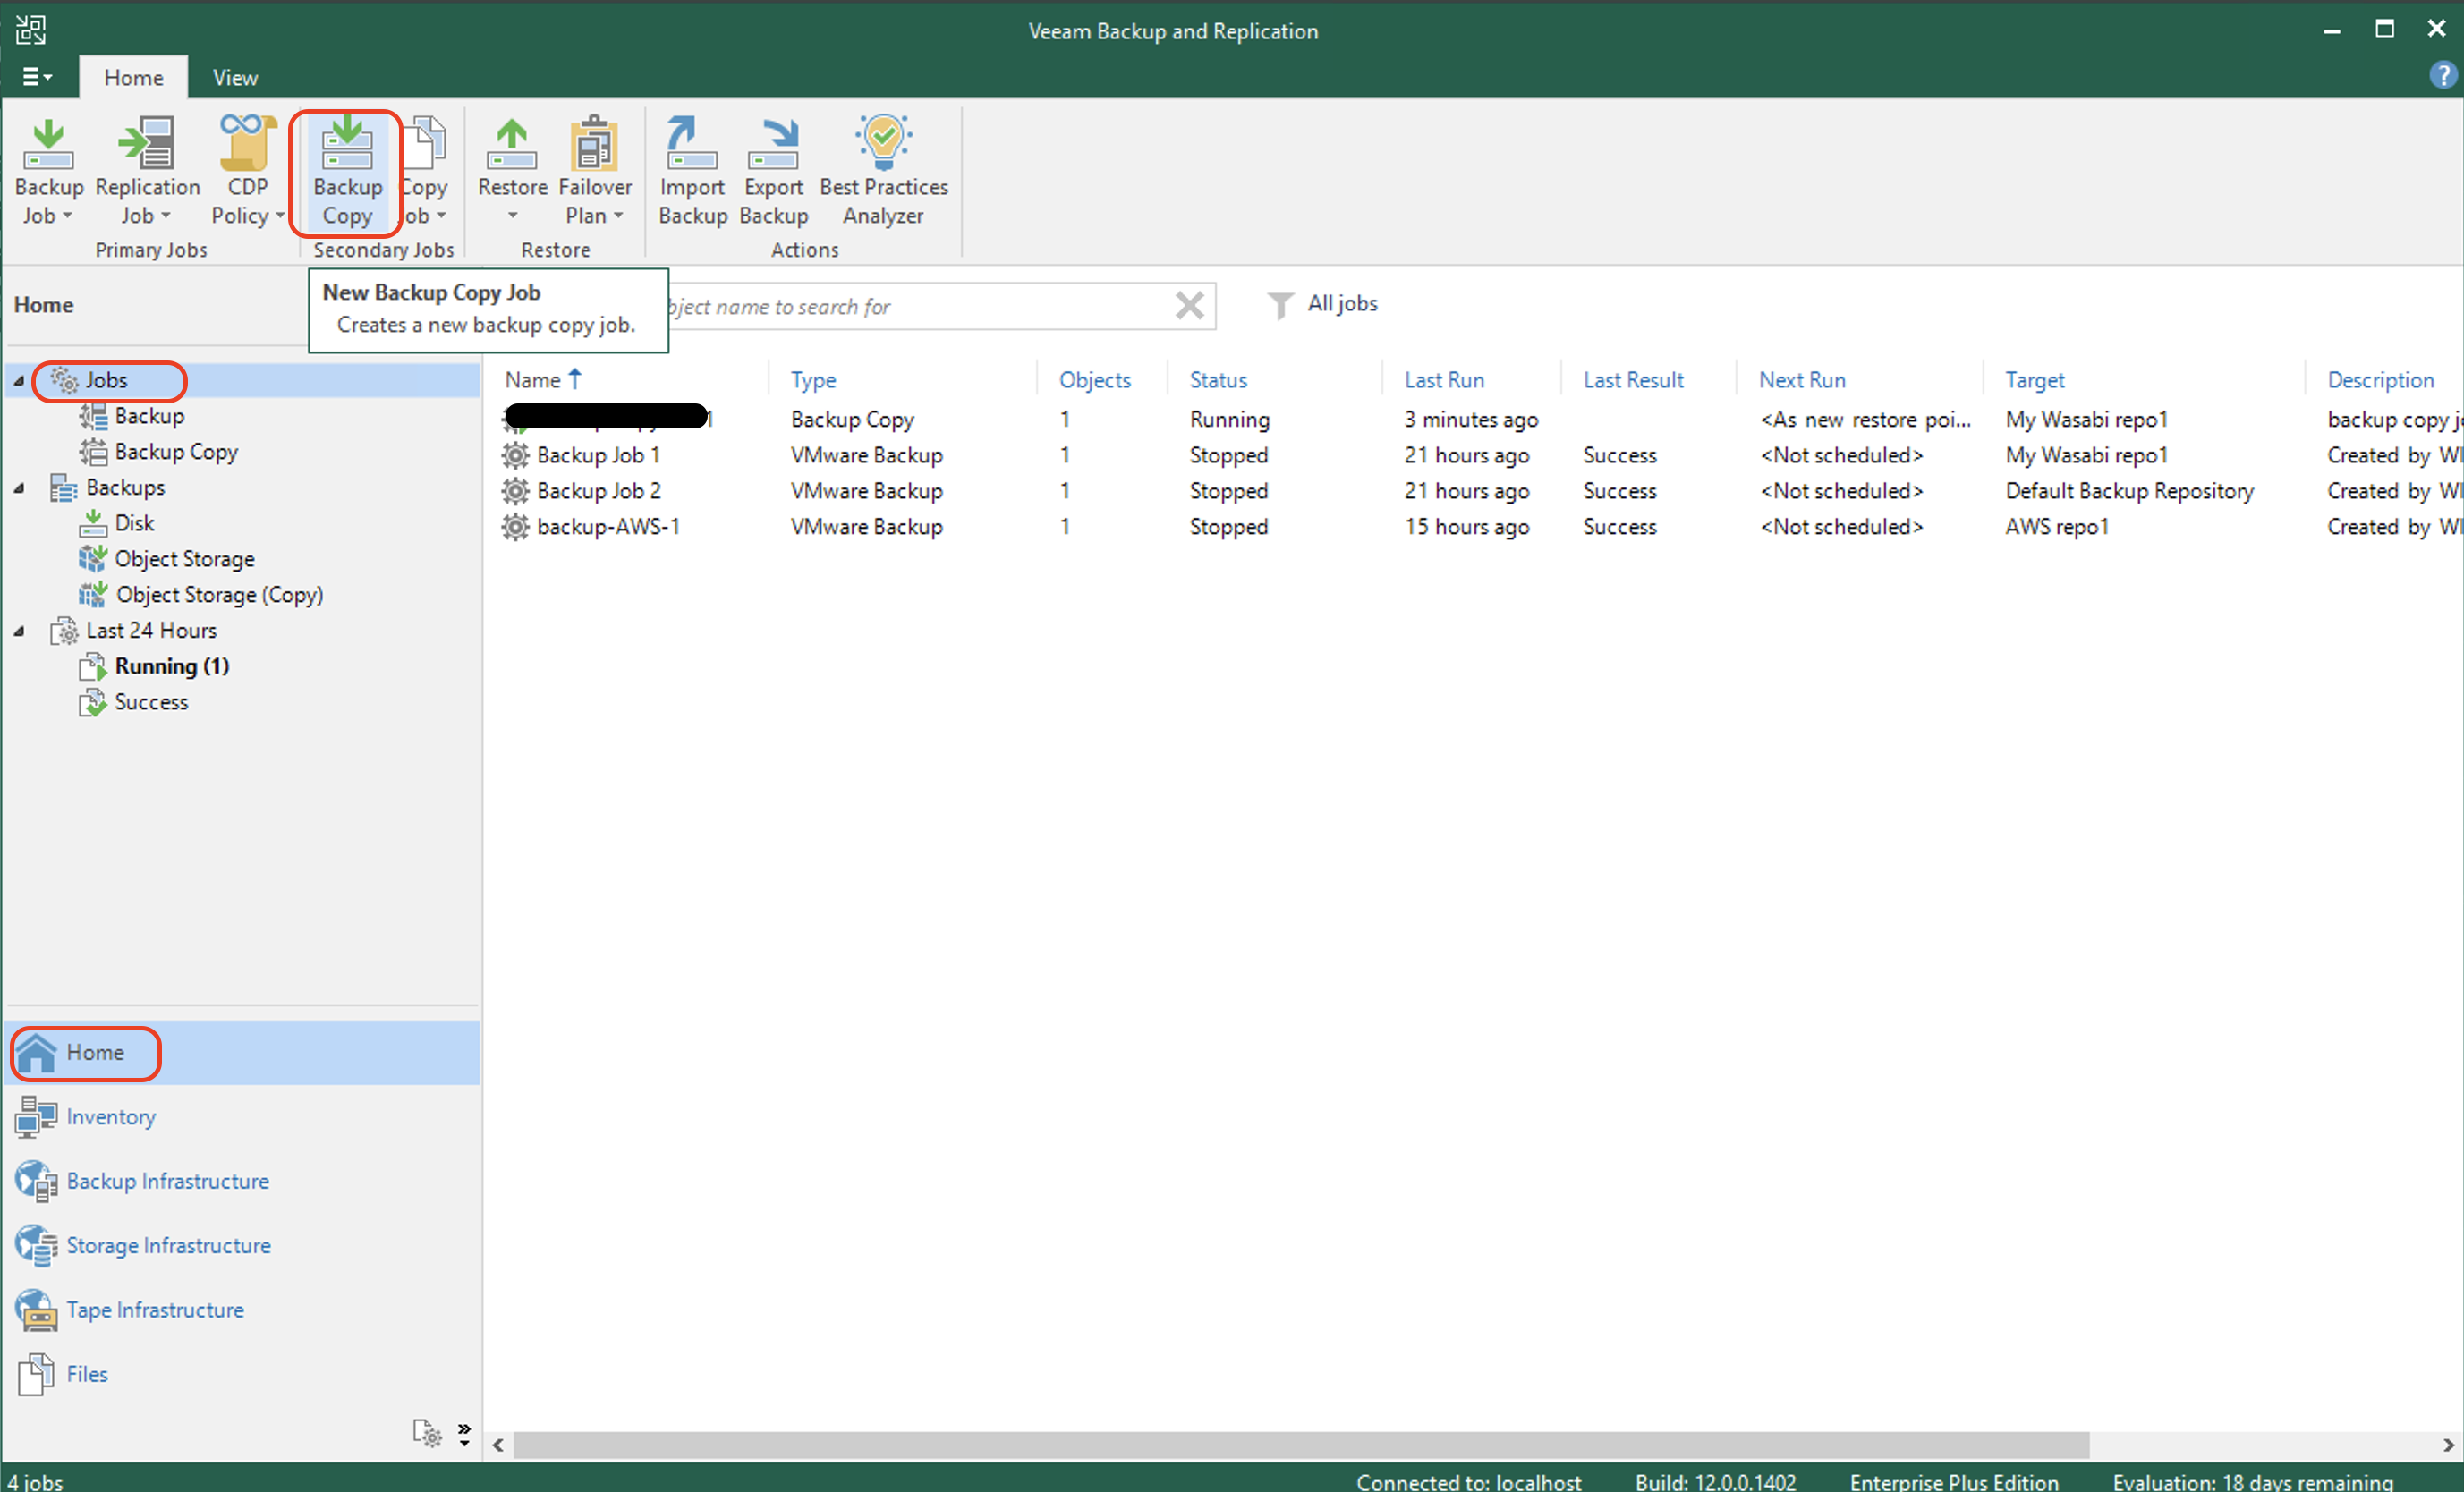The height and width of the screenshot is (1492, 2464).
Task: Open the Restore dropdown arrow
Action: 512,216
